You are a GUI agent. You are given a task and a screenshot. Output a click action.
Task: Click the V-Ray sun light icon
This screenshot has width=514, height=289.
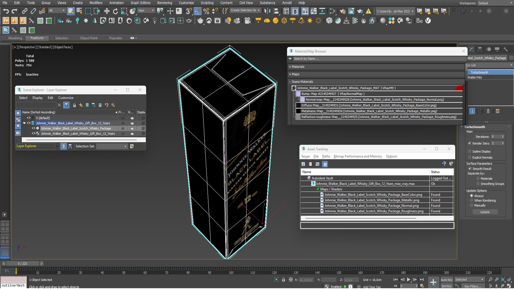pos(310,21)
